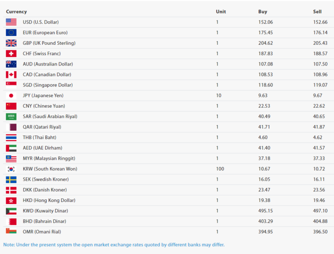Click the Sell column header
The width and height of the screenshot is (334, 254).
tap(317, 12)
